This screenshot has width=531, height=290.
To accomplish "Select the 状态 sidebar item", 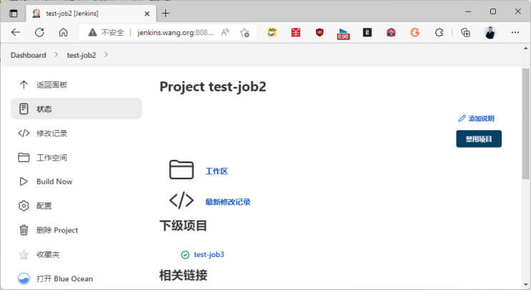I will (x=76, y=109).
